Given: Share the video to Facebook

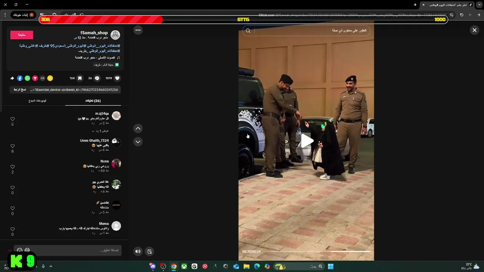Looking at the screenshot, I should click(20, 78).
